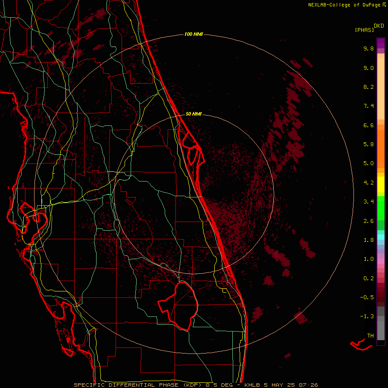Pick the yellow segment of the color bar

(381, 185)
